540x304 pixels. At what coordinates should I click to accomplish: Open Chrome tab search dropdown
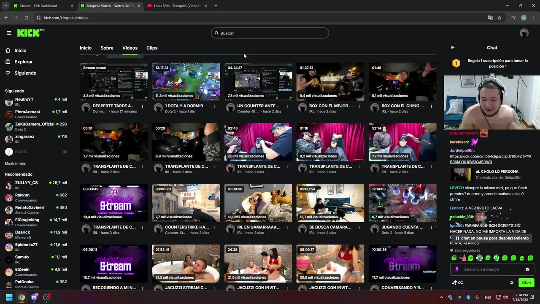5,6
